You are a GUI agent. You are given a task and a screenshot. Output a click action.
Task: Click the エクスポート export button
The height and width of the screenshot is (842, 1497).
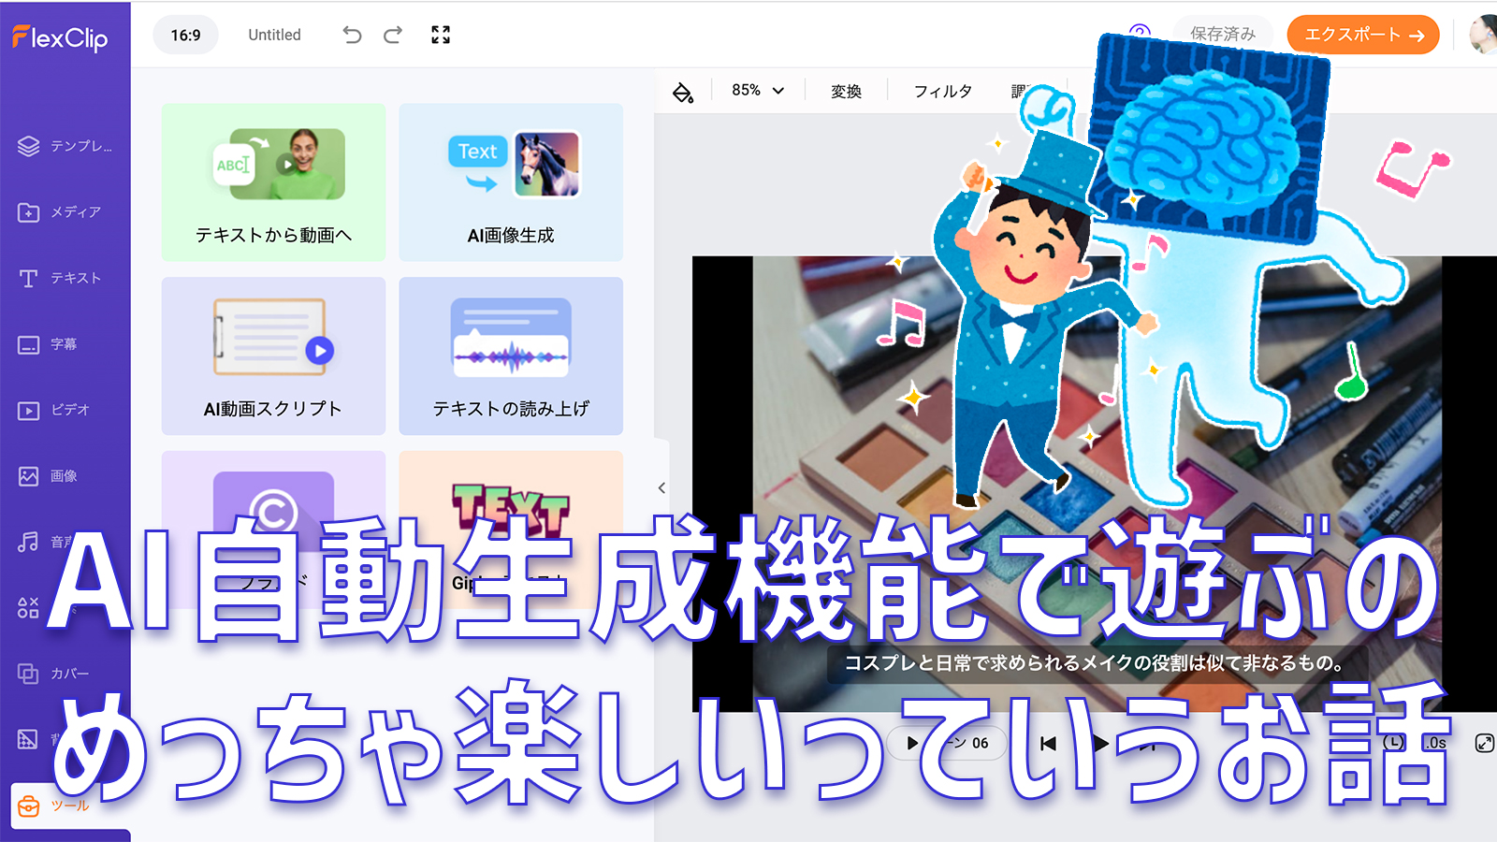click(1363, 35)
